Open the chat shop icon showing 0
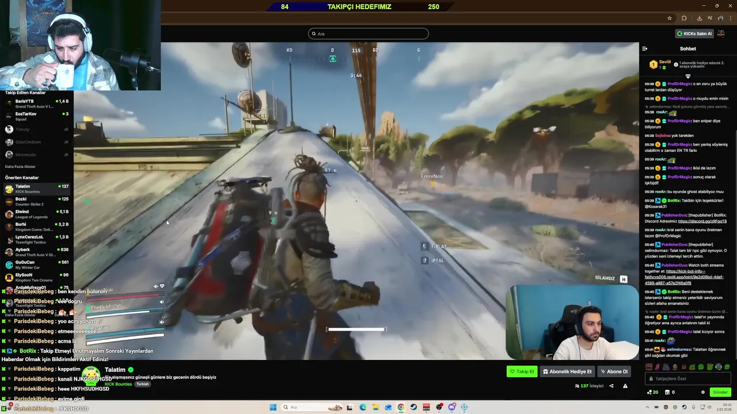Viewport: 737px width, 414px height. pos(670,392)
